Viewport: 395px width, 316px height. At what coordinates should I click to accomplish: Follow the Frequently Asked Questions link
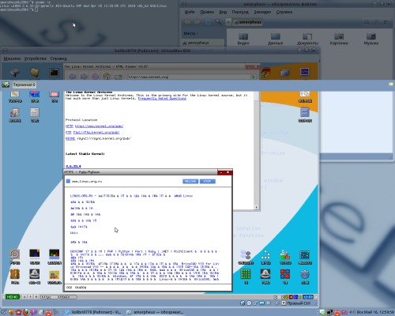tap(162, 98)
